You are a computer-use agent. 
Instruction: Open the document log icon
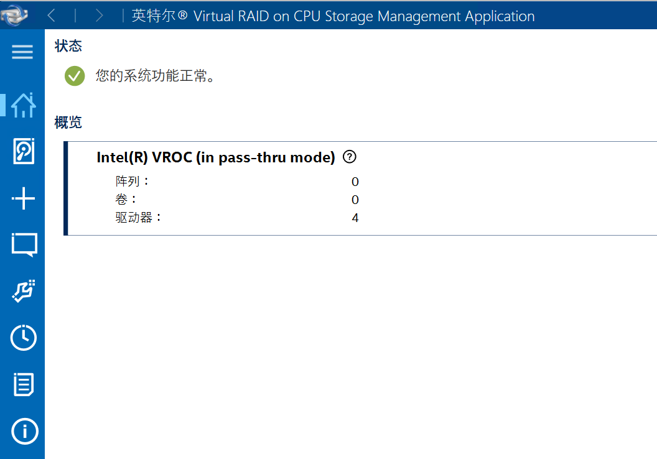(24, 384)
